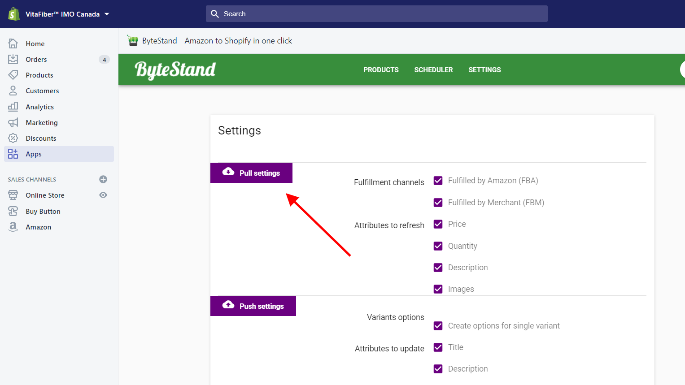The height and width of the screenshot is (385, 685).
Task: Add a sales channel with plus icon
Action: [x=103, y=179]
